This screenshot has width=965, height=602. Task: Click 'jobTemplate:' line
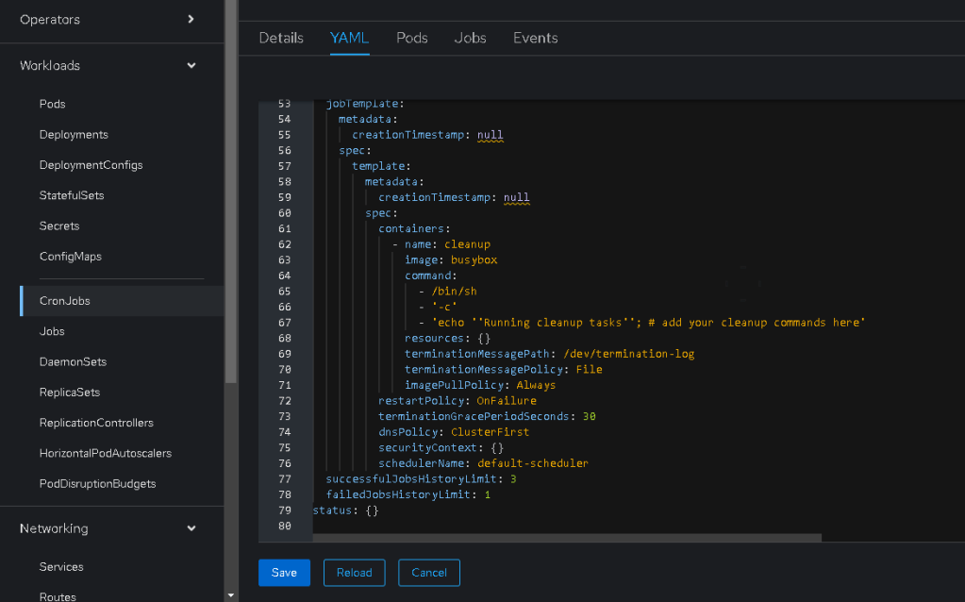coord(364,104)
